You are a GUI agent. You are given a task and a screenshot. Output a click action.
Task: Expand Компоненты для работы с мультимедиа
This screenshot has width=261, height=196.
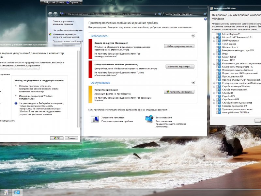pyautogui.click(x=214, y=64)
